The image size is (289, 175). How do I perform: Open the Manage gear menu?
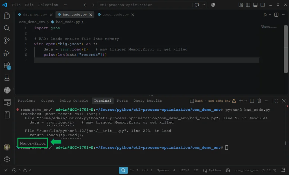(7, 159)
